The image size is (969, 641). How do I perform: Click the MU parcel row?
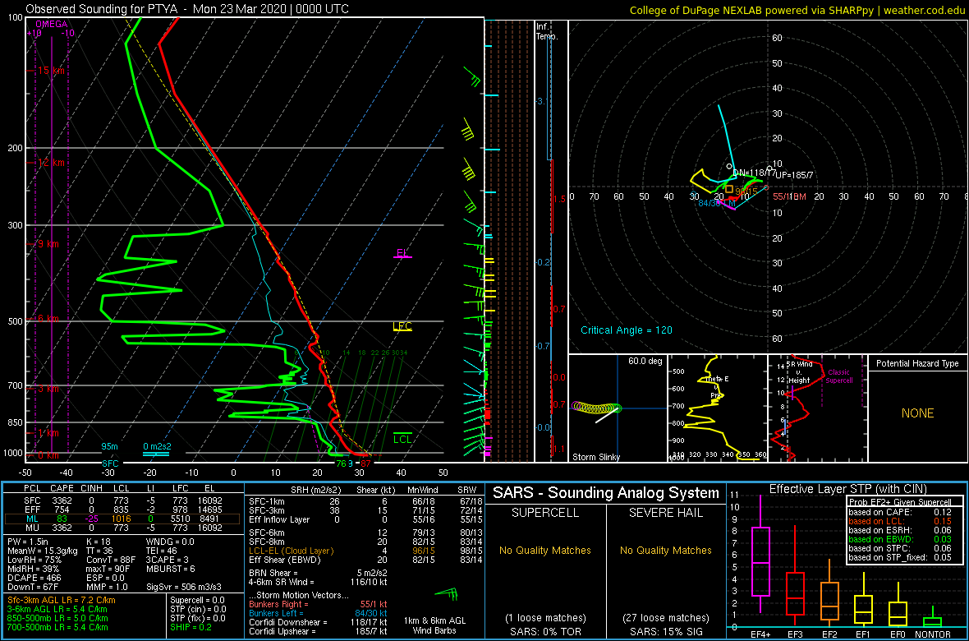click(x=123, y=528)
